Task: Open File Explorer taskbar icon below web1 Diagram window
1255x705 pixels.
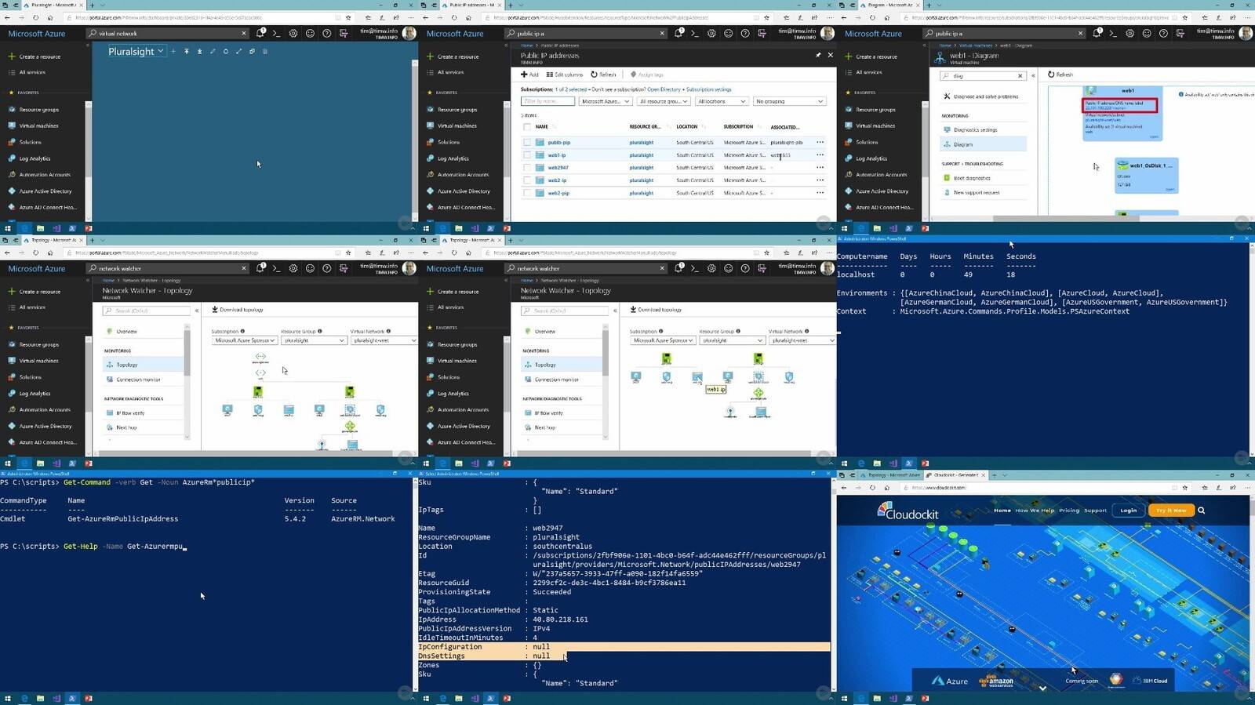Action: click(877, 228)
